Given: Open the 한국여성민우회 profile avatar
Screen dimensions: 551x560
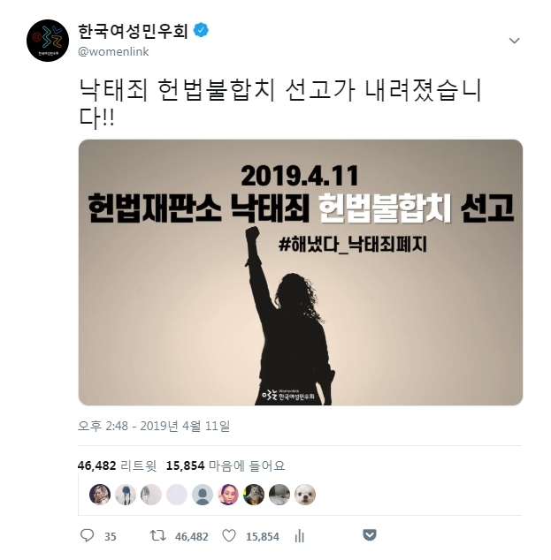Looking at the screenshot, I should click(x=48, y=41).
